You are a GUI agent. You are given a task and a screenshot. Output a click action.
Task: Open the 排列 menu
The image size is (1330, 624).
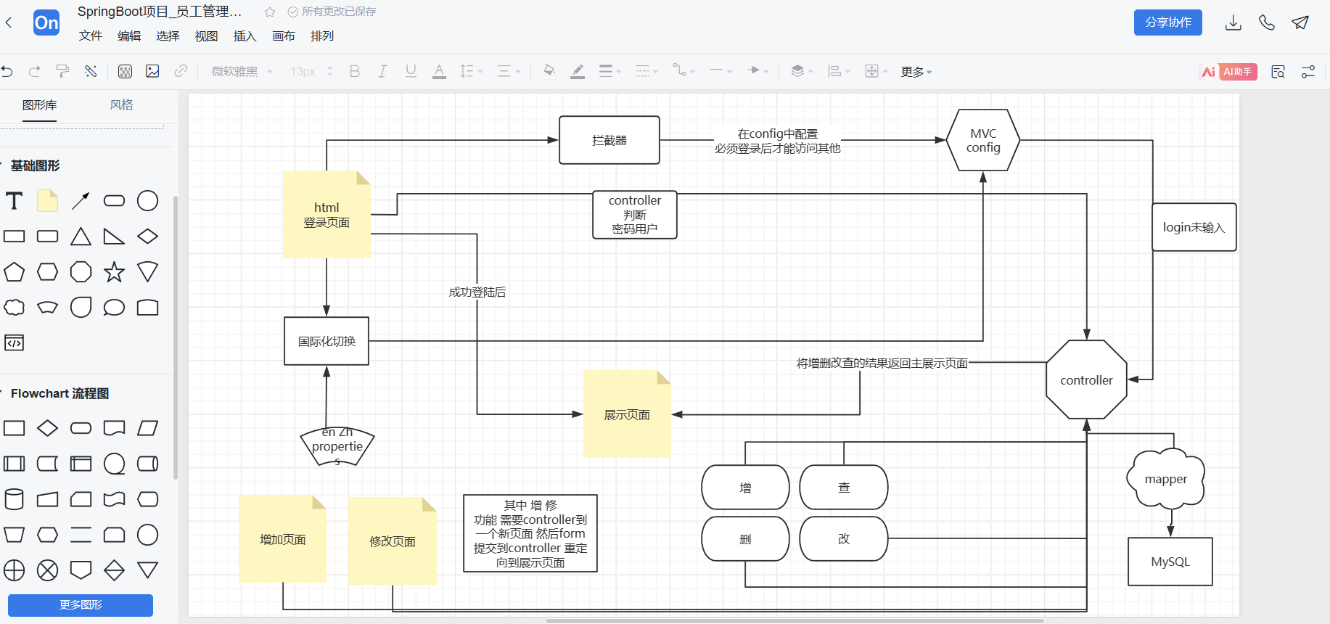pyautogui.click(x=322, y=36)
